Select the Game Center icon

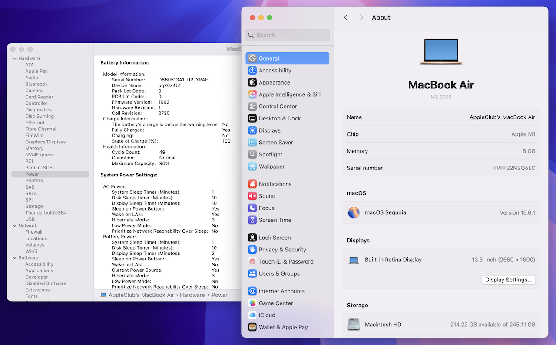(x=252, y=303)
